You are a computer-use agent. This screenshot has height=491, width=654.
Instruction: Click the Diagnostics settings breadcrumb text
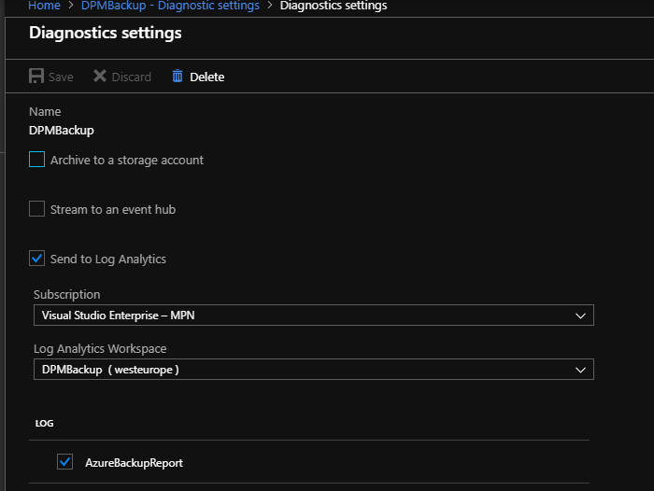pos(334,6)
